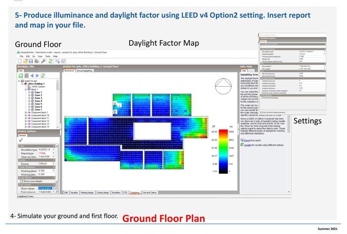Viewport: 347px width, 234px height.
Task: Click the rainbow colour legend bar
Action: [223, 151]
